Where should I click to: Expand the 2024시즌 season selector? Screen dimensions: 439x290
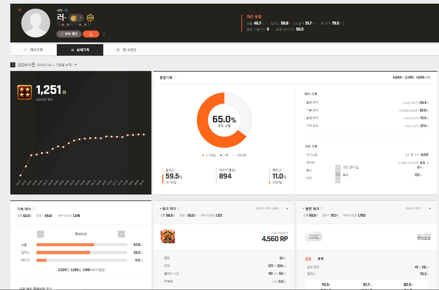[76, 65]
